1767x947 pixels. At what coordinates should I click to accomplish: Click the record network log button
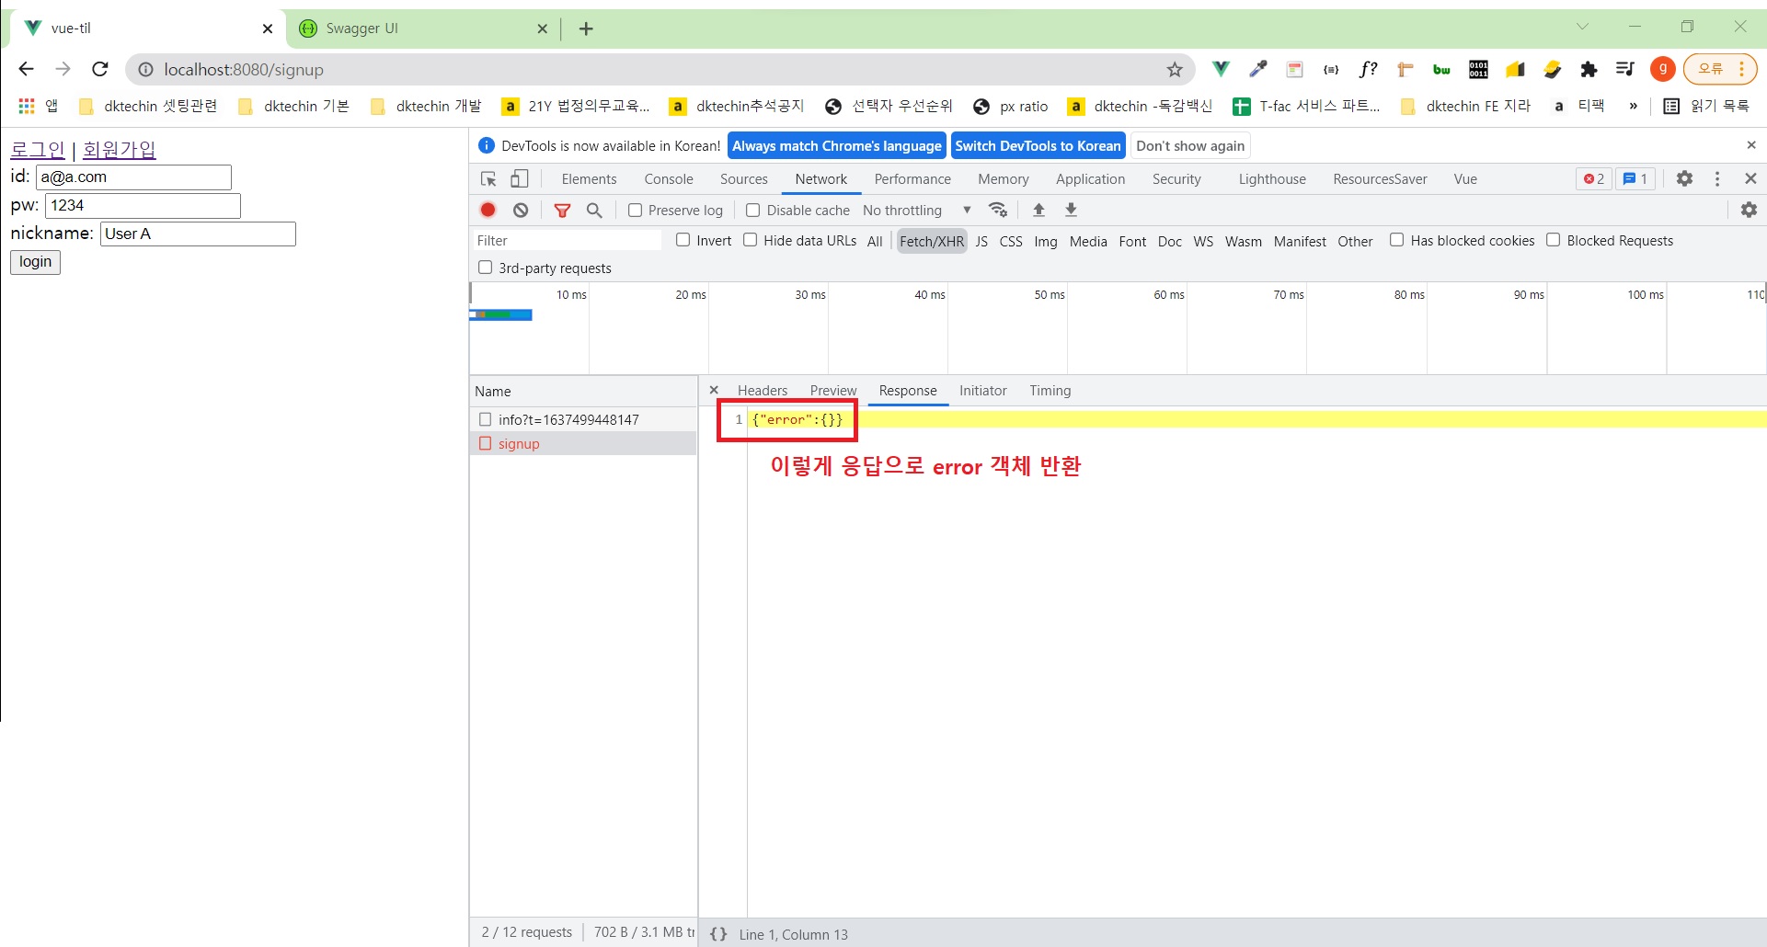point(488,211)
